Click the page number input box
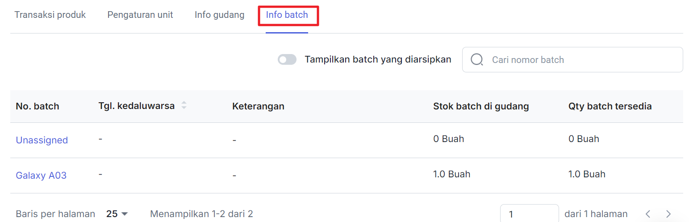Viewport: 689px width, 222px height. pos(530,214)
